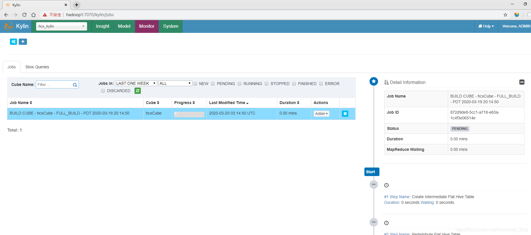The height and width of the screenshot is (235, 531).
Task: Click the Kylin logo icon
Action: point(9,26)
